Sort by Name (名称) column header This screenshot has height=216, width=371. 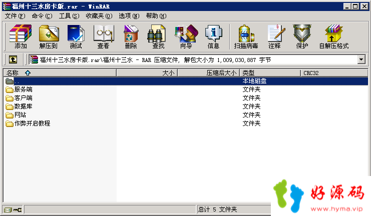pos(60,73)
